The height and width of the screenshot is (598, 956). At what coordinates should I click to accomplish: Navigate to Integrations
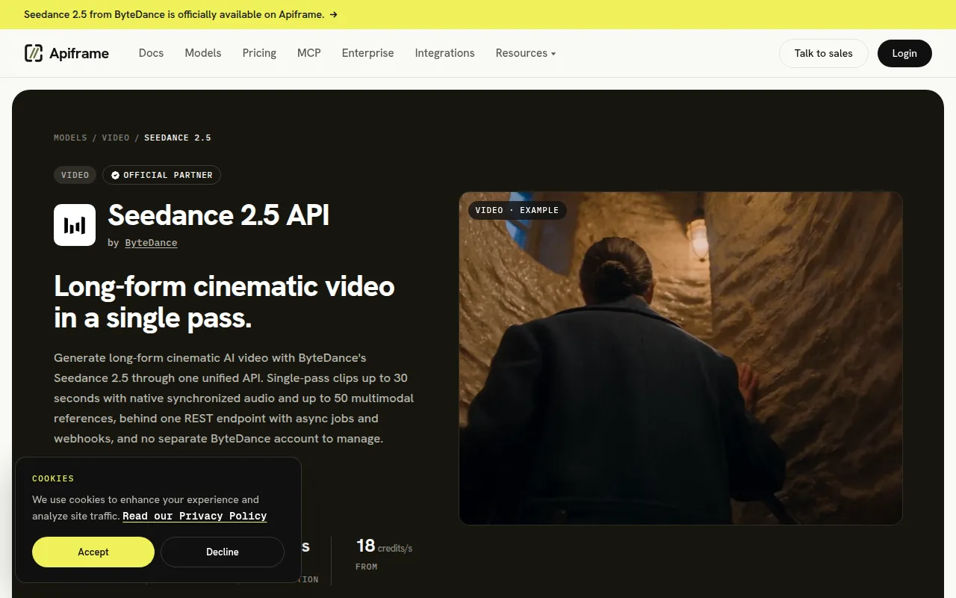pyautogui.click(x=444, y=53)
